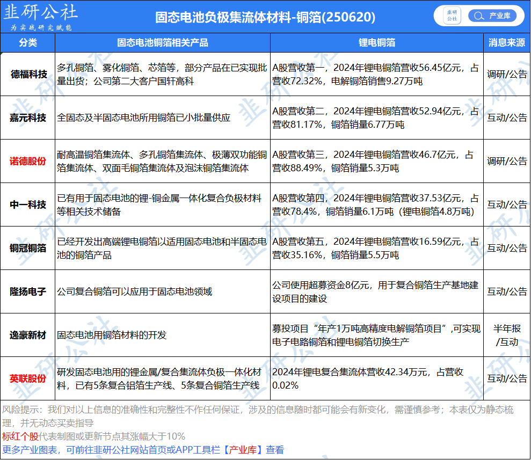Select the 隆扬电子 row label
This screenshot has height=460, width=531.
click(x=28, y=291)
